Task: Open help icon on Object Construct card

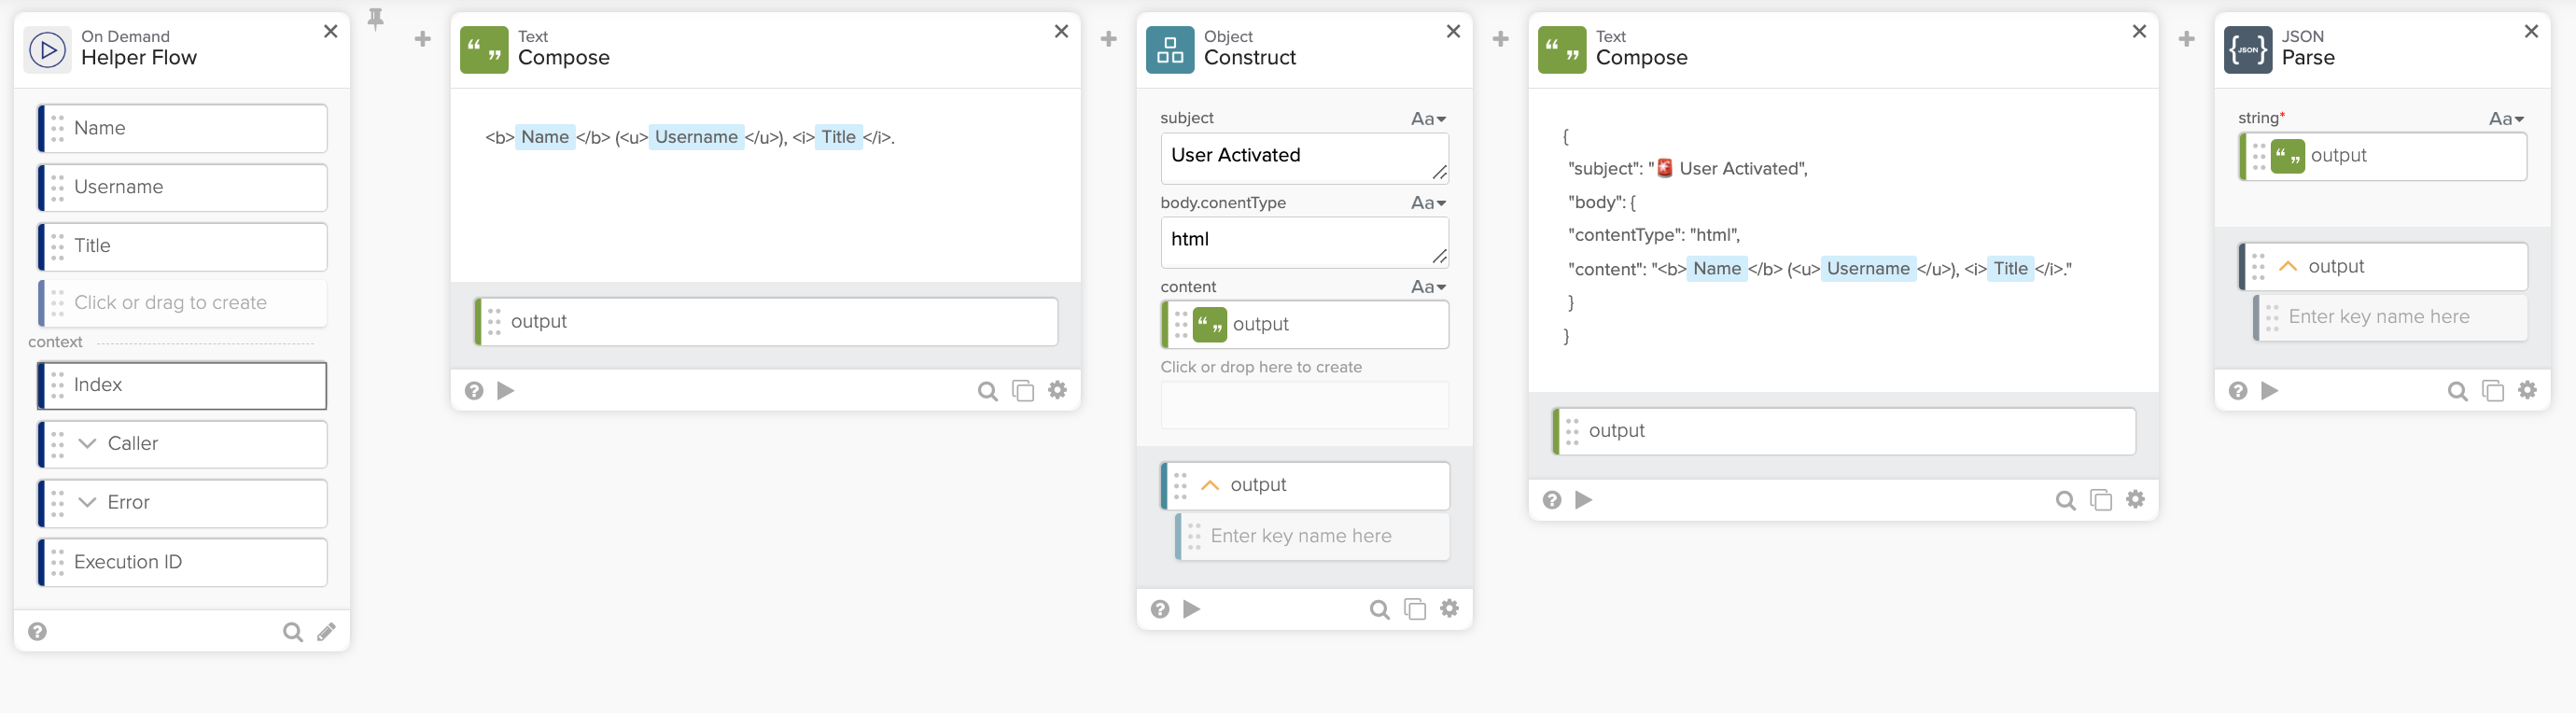Action: (x=1160, y=609)
